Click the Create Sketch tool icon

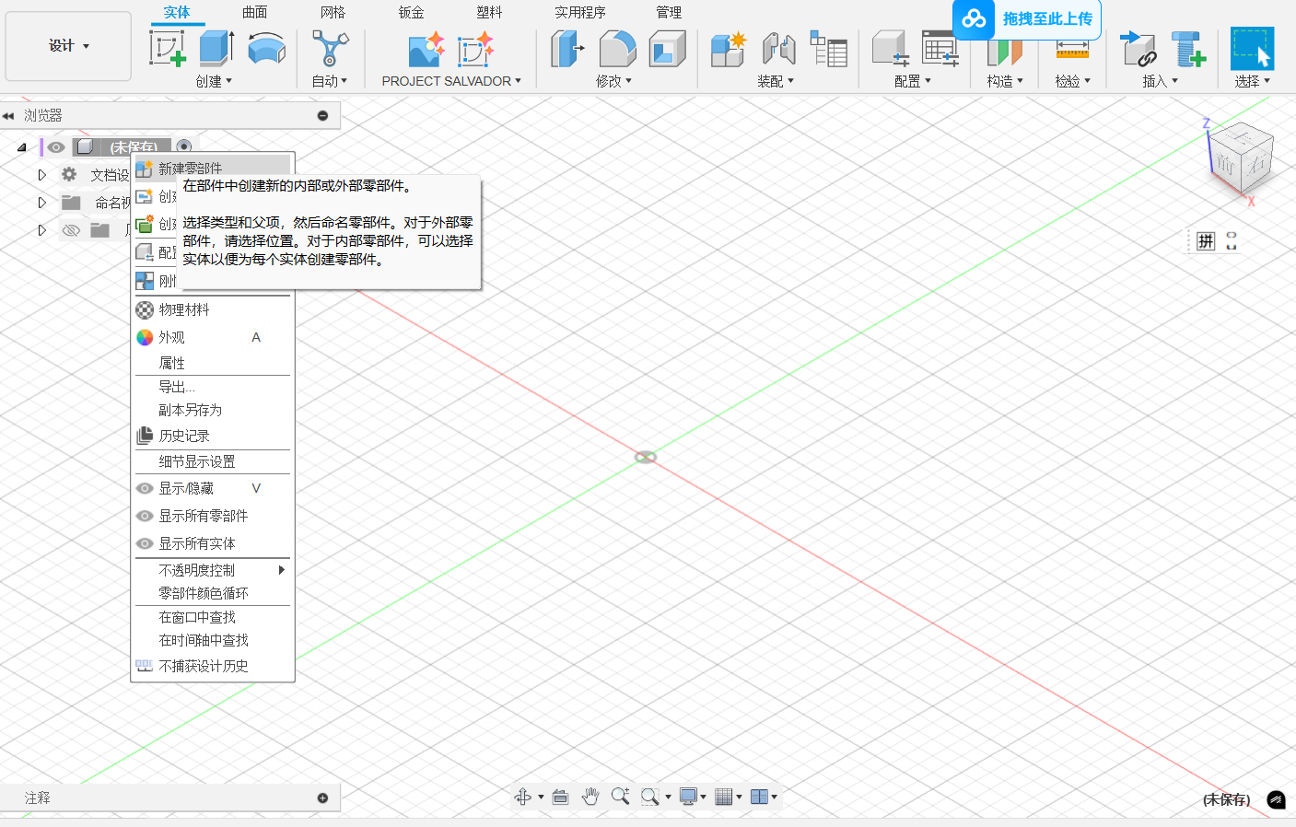coord(168,48)
